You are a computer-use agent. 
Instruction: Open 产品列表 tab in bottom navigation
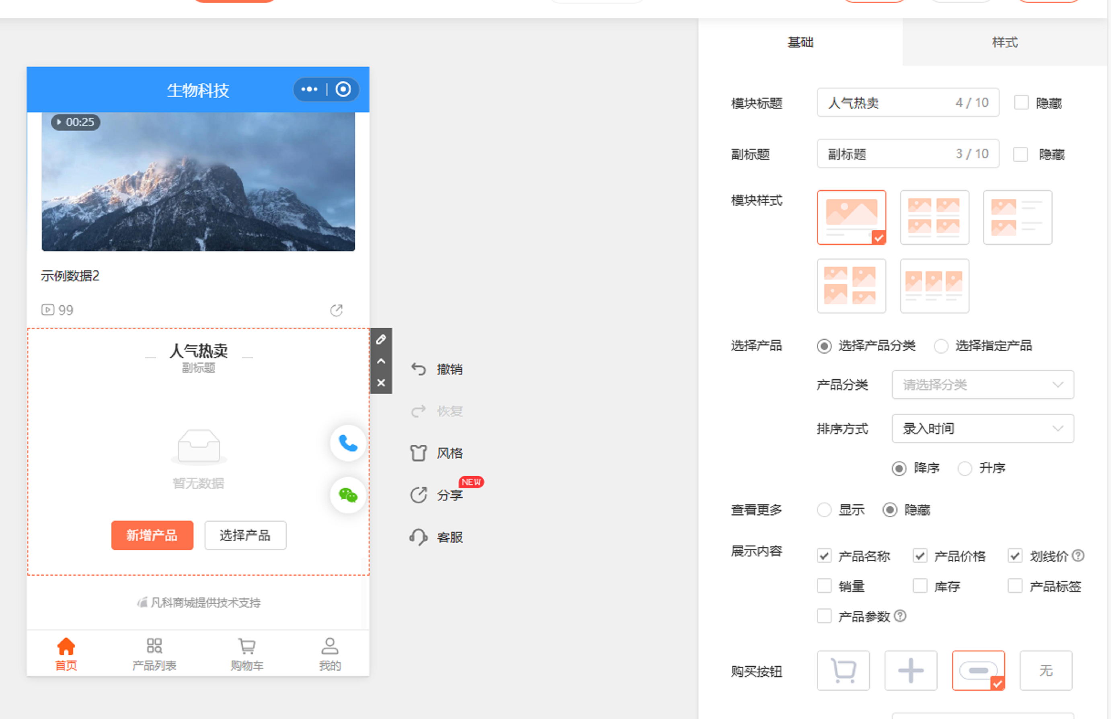point(154,654)
